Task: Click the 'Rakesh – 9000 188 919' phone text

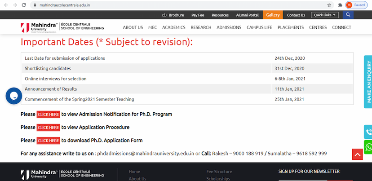Action: [238, 154]
